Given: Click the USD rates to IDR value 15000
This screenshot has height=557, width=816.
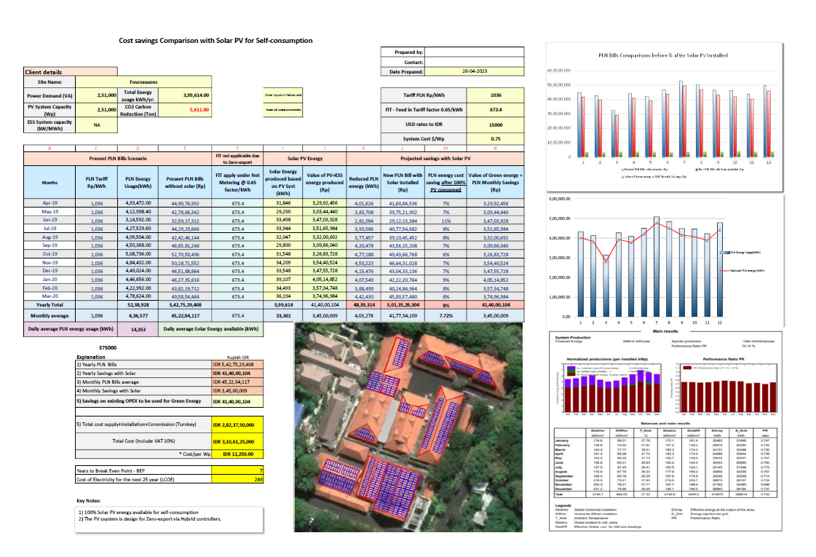Looking at the screenshot, I should 496,124.
